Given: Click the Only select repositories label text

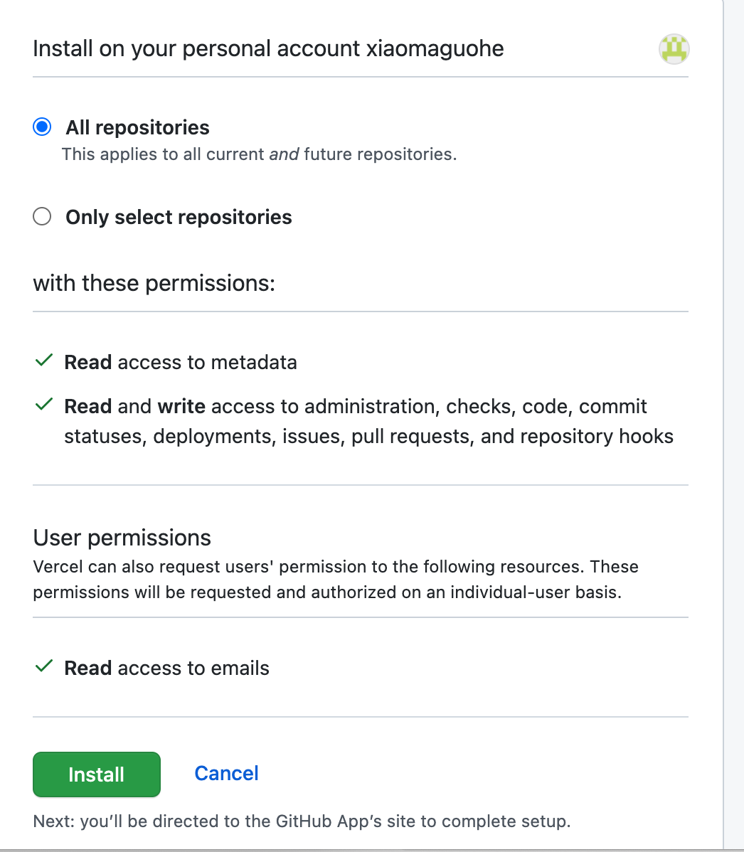Looking at the screenshot, I should coord(179,217).
